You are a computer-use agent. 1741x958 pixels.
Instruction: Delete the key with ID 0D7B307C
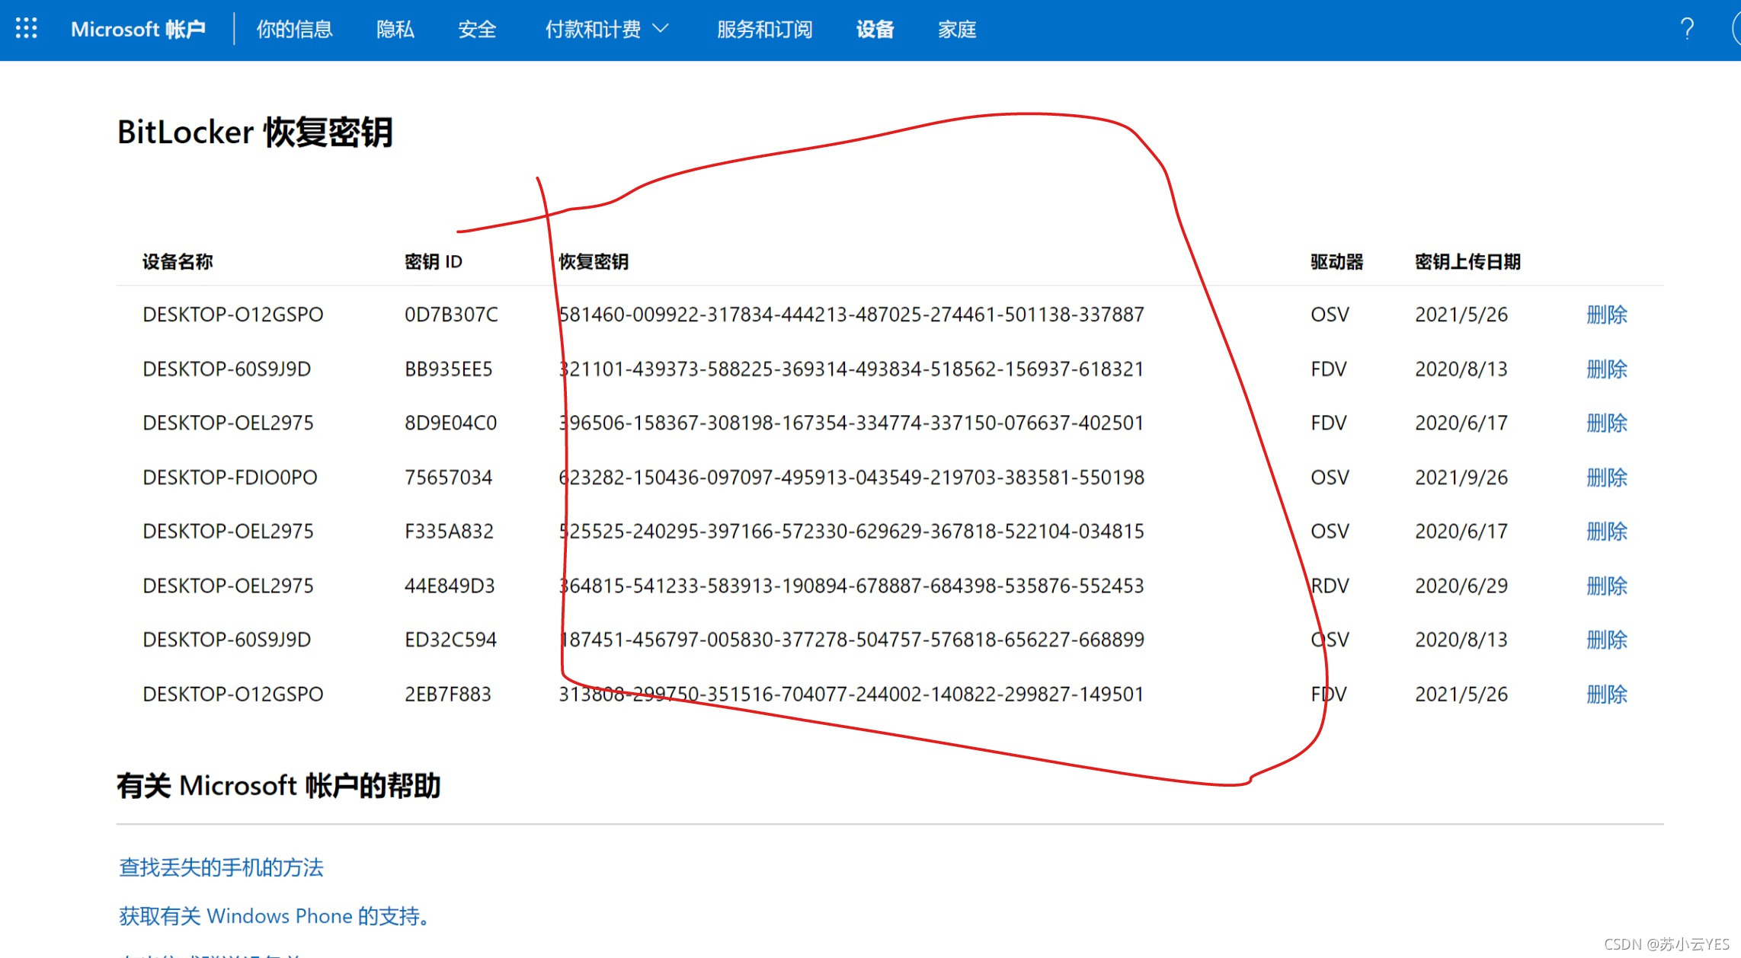pos(1606,315)
